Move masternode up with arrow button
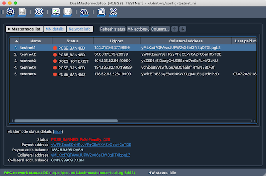Viewport: 266px width, 176px height. pyautogui.click(x=175, y=29)
